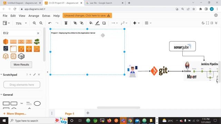Click the To Front icon
The image size is (221, 124).
(75, 23)
